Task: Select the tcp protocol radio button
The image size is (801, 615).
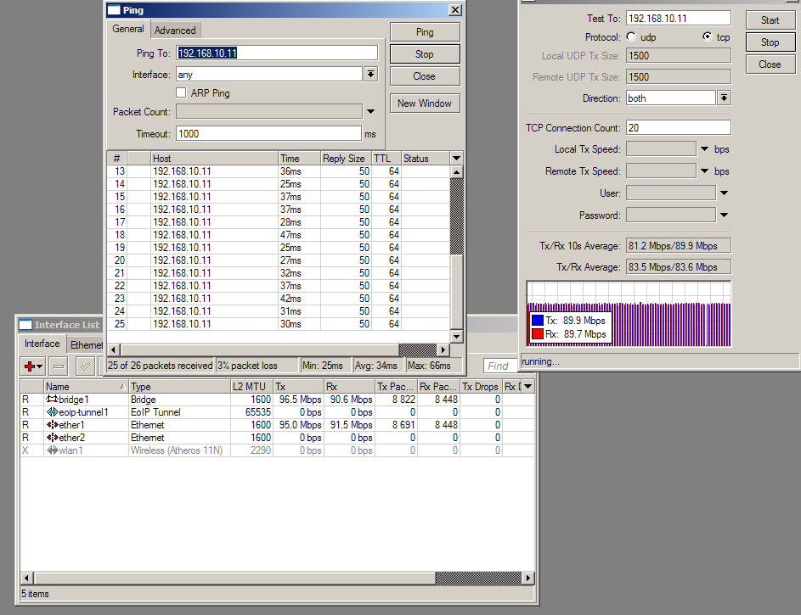Action: pyautogui.click(x=707, y=37)
